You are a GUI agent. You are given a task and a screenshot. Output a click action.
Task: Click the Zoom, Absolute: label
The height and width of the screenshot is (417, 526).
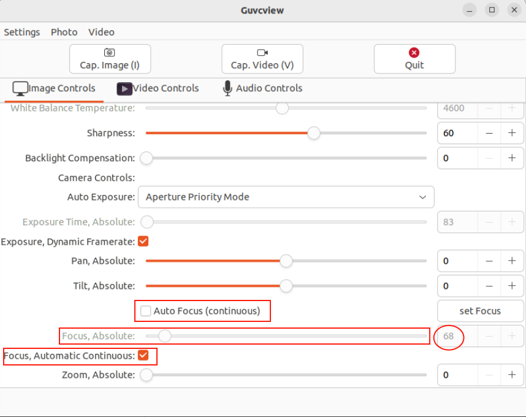tap(99, 375)
